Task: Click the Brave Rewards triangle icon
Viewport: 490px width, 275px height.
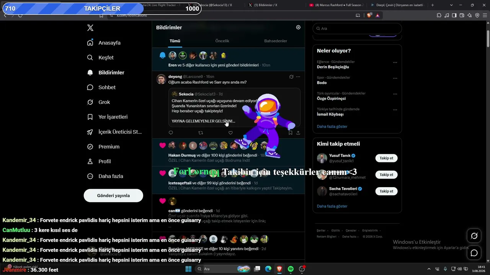Action: click(x=377, y=15)
